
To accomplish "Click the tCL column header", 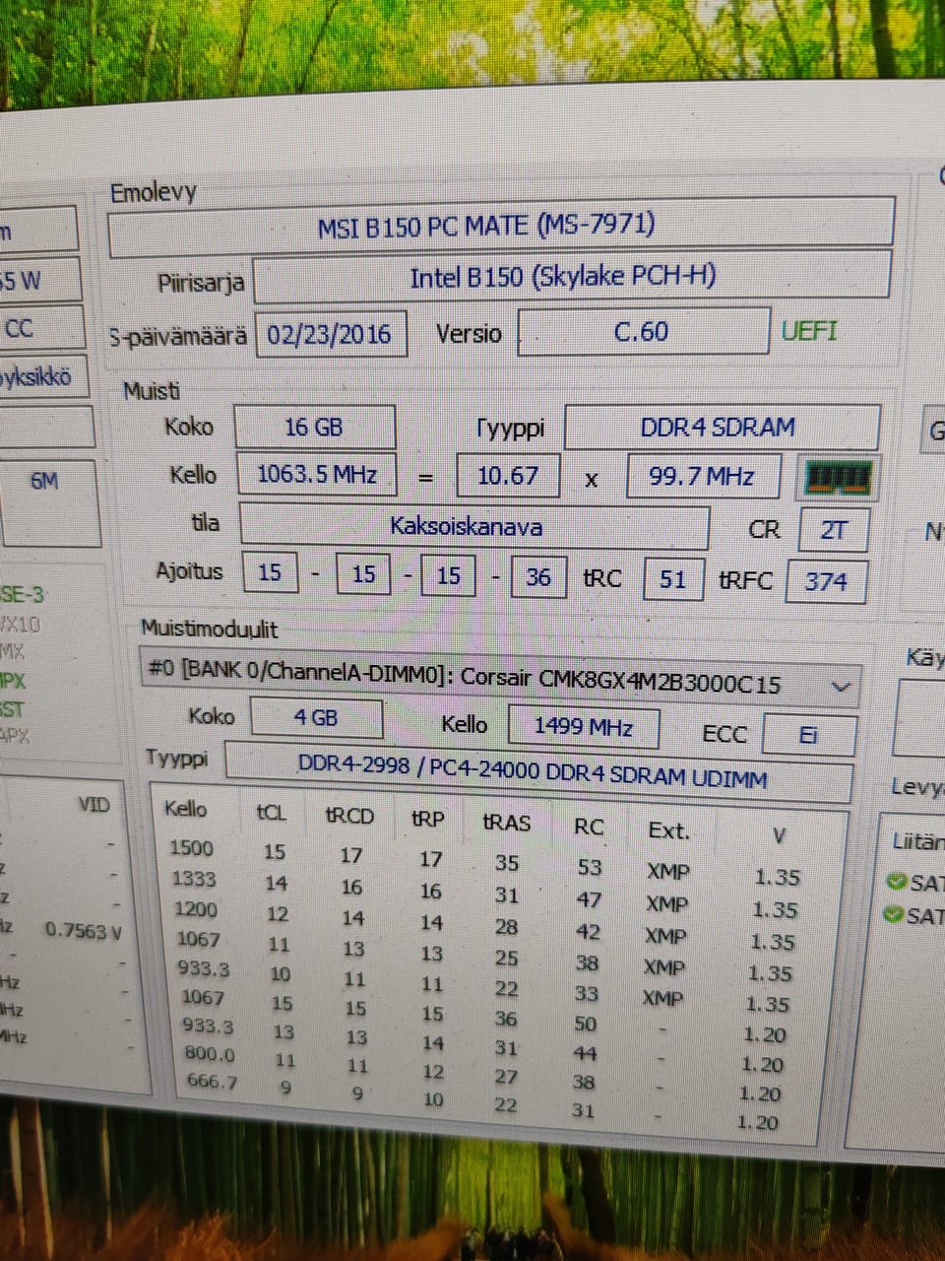I will click(272, 813).
